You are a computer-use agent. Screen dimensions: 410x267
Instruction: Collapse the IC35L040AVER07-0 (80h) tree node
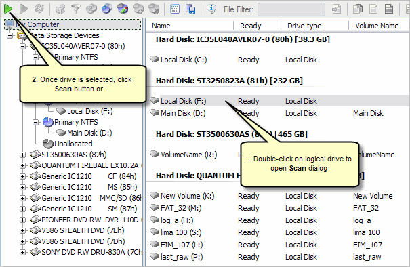(23, 46)
